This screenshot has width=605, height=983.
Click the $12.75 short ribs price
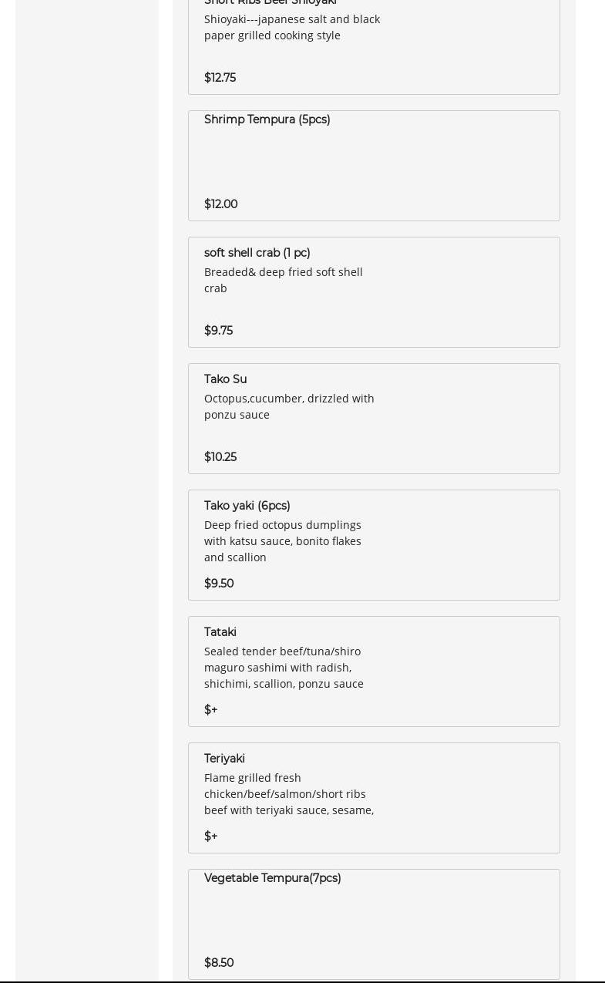coord(220,78)
